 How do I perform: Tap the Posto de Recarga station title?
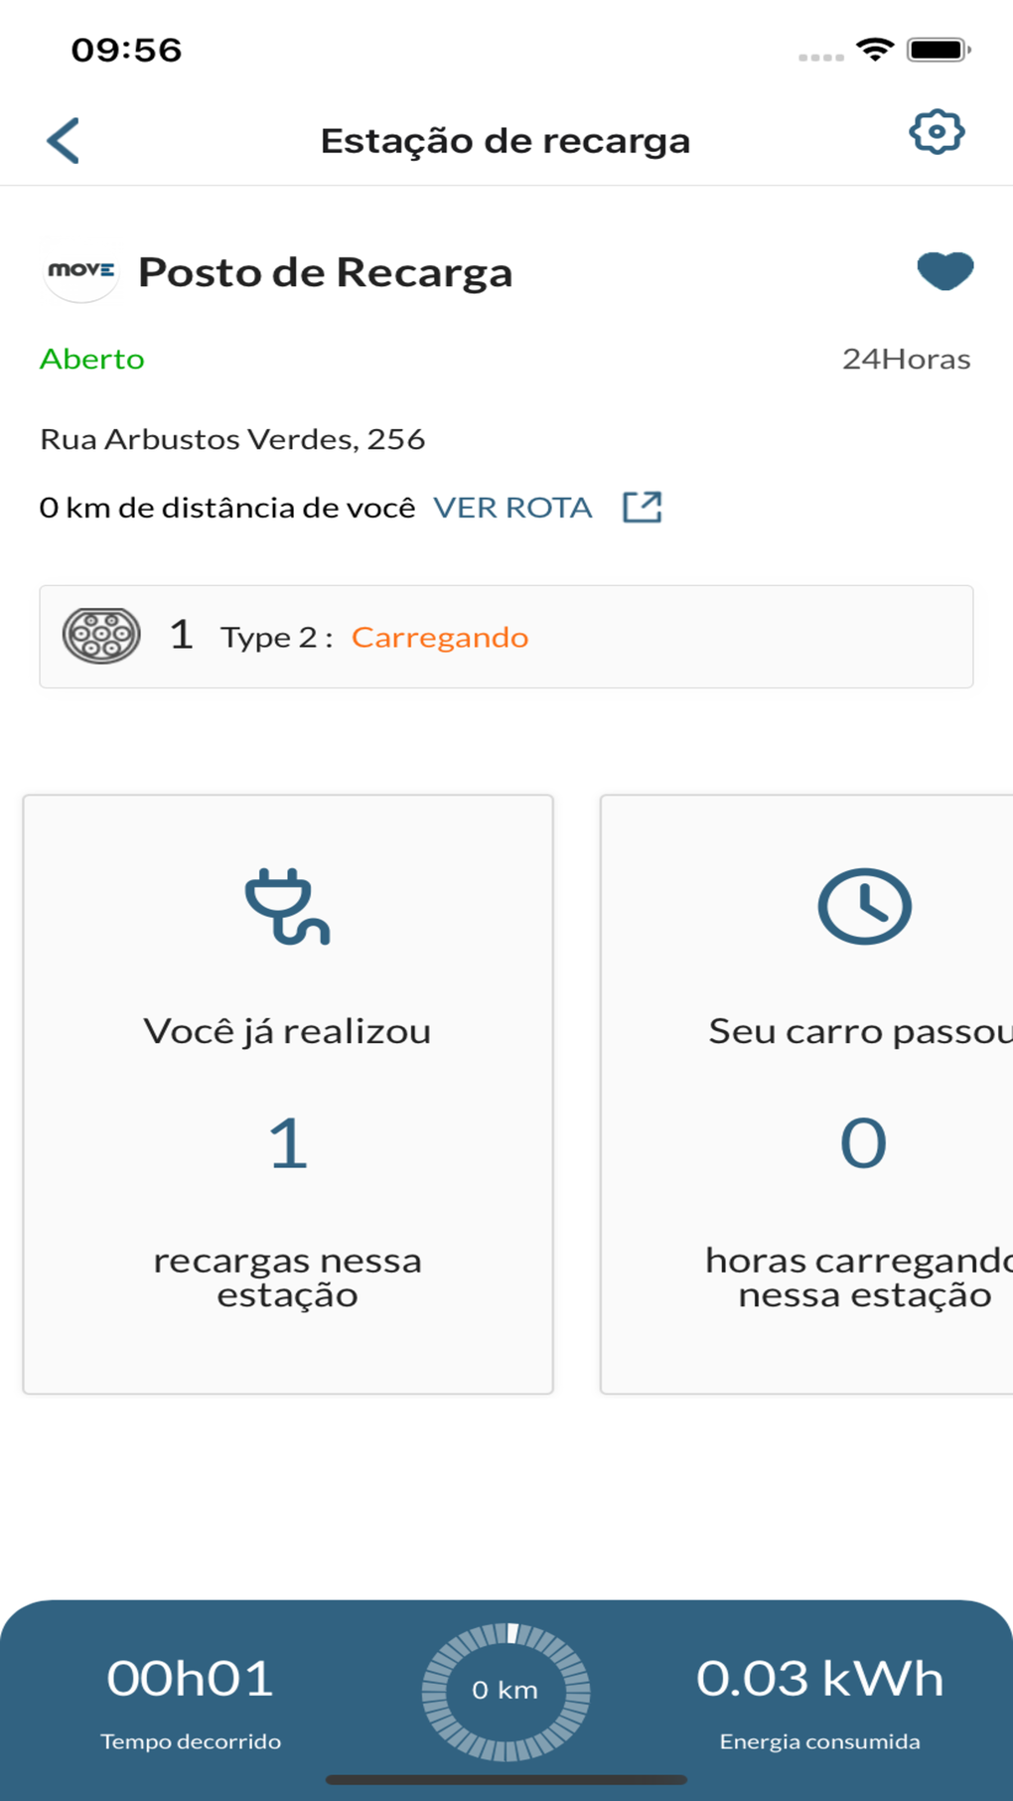click(325, 272)
